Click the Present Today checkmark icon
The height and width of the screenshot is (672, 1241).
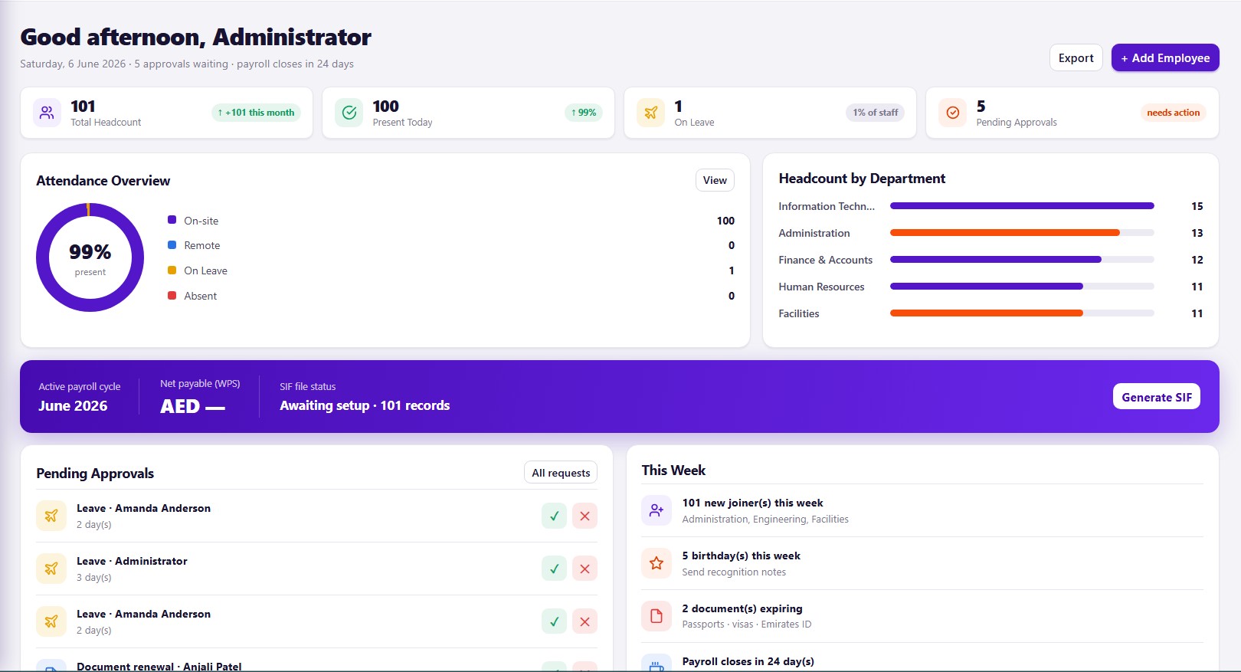point(349,113)
